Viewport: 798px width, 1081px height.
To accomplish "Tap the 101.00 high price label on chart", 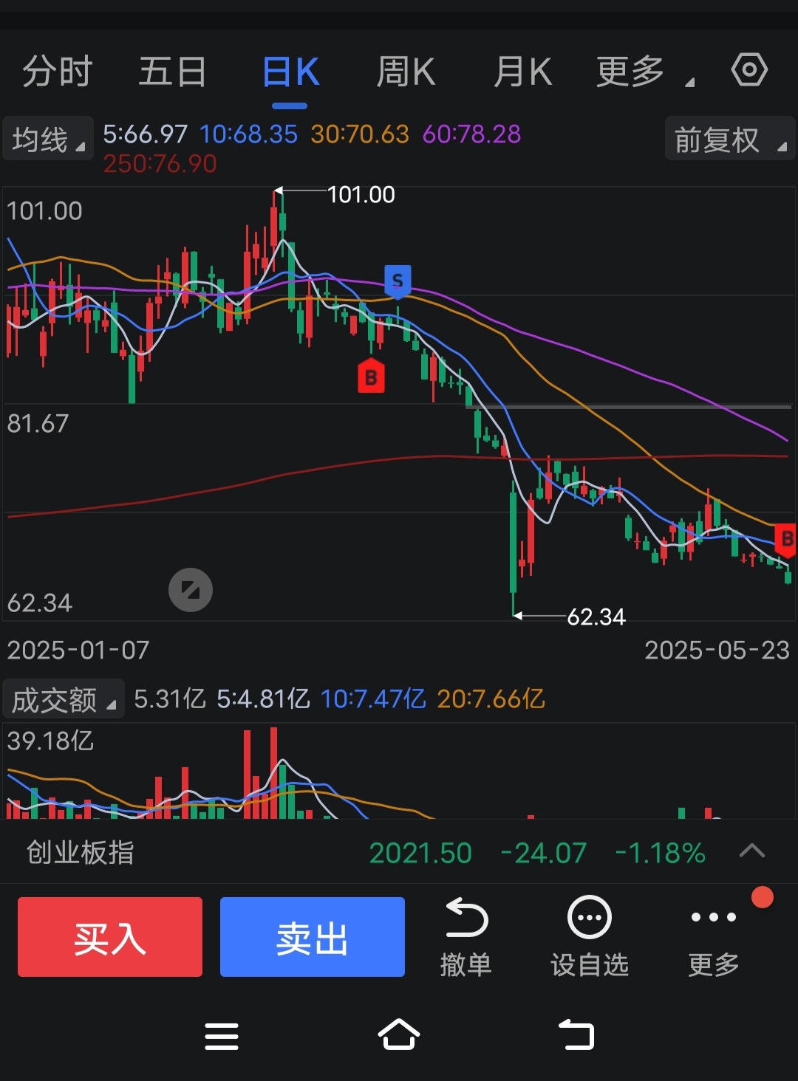I will coord(361,194).
